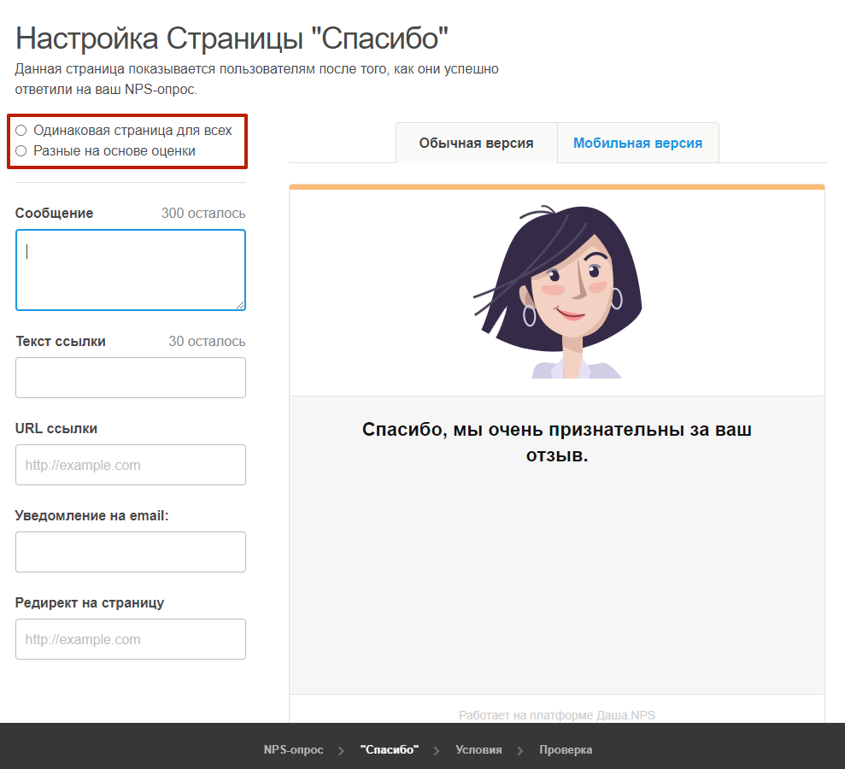Focus the "Сообщение" text area
The image size is (845, 769).
[x=130, y=269]
